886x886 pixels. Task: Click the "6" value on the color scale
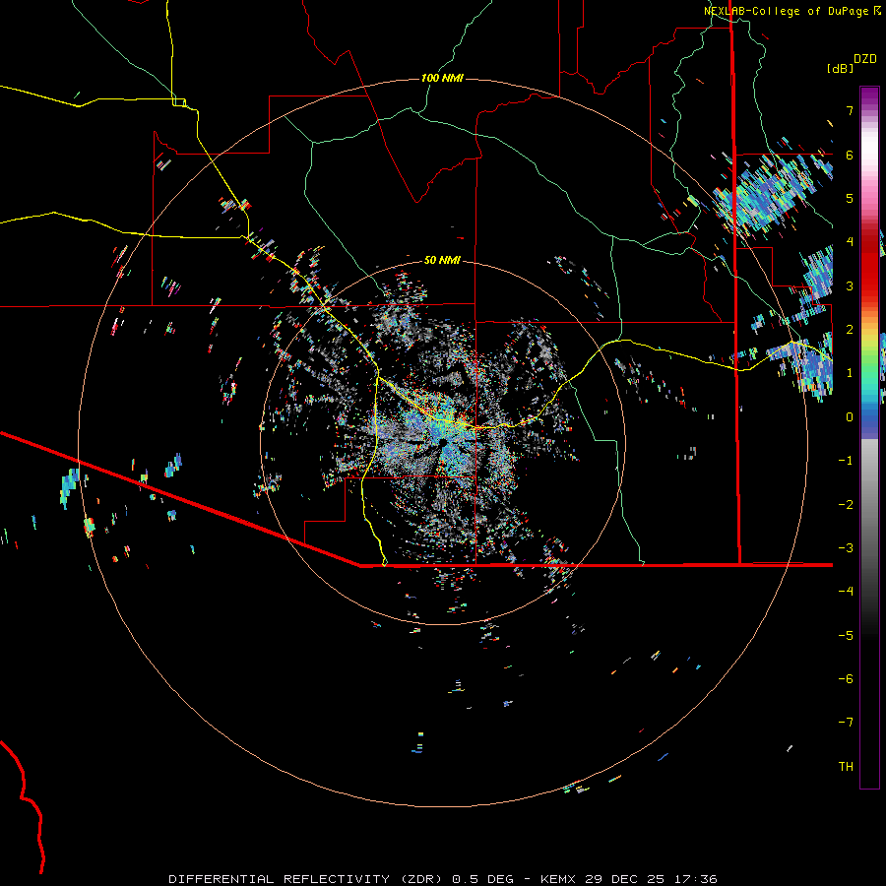click(x=850, y=155)
